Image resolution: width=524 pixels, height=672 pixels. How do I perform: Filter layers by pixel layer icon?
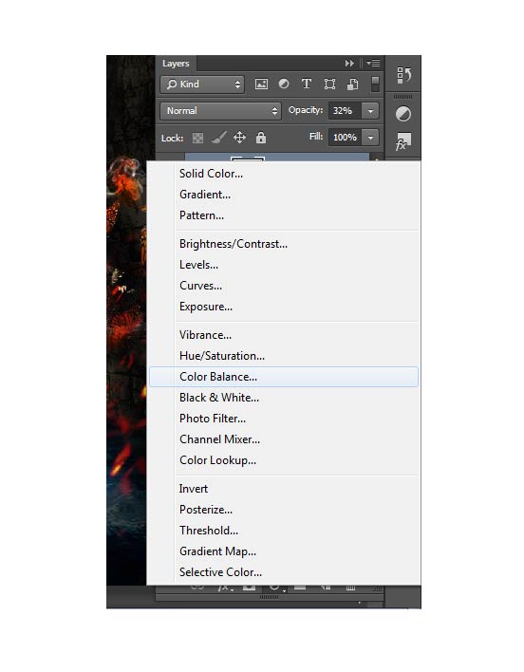(261, 84)
